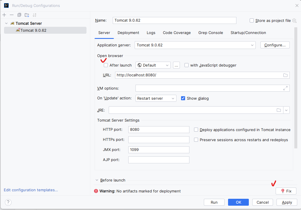This screenshot has width=301, height=210.
Task: Switch to the Server tab
Action: 104,33
